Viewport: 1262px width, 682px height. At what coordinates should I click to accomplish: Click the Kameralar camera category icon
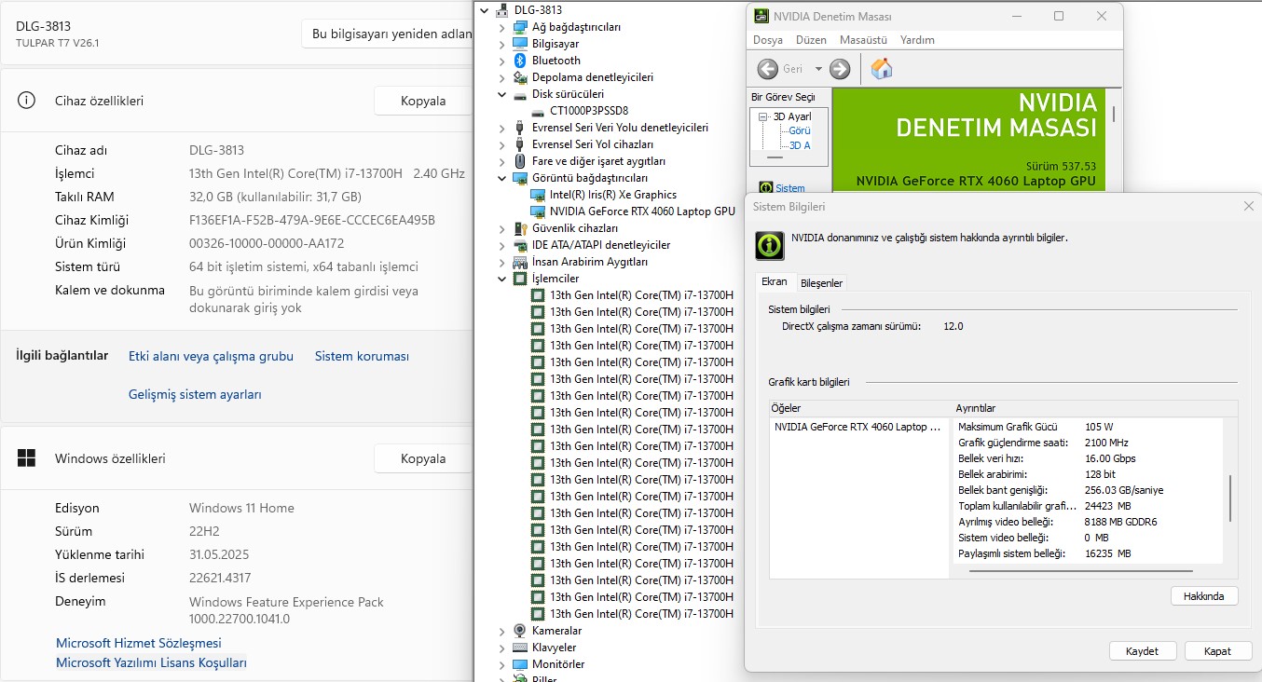coord(520,631)
